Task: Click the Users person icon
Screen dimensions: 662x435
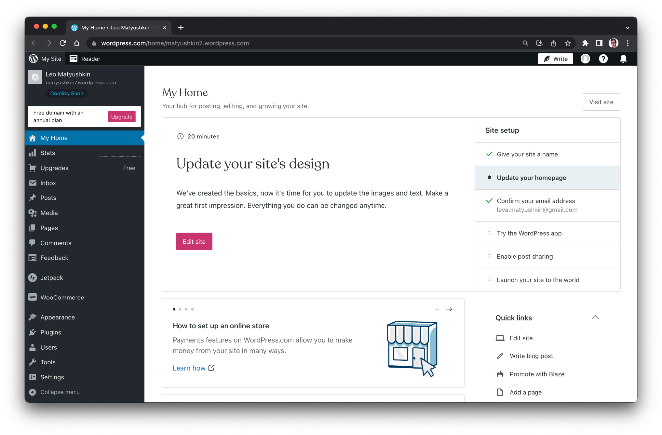Action: 32,347
